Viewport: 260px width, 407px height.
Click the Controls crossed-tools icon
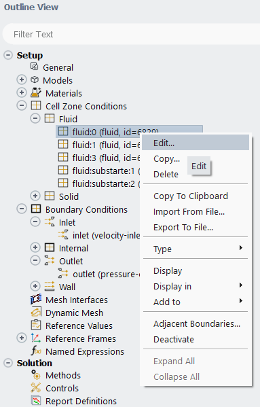36,388
